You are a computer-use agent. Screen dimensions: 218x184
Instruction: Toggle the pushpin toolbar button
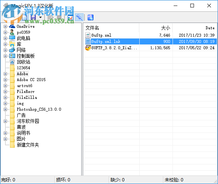79,17
